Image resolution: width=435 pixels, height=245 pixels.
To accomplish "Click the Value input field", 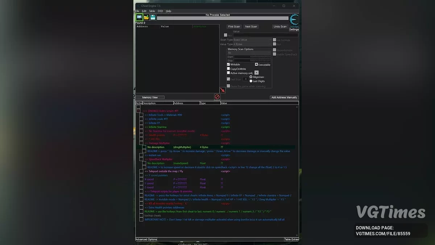I will point(265,35).
